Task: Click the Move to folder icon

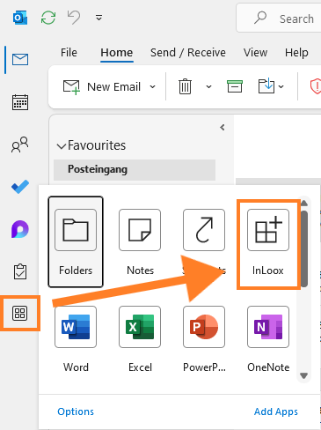Action: click(x=266, y=86)
